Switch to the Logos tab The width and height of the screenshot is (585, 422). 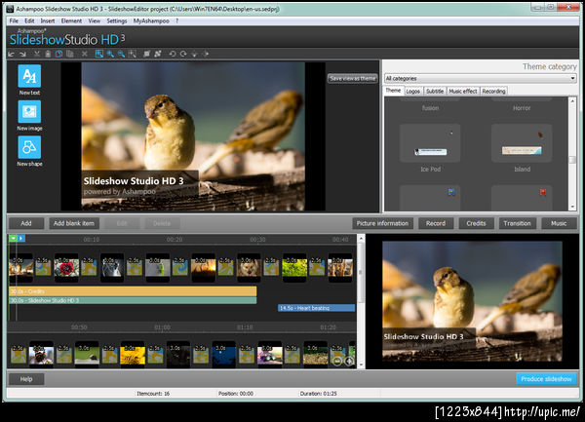414,91
